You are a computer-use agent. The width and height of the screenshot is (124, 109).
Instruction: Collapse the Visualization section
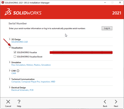coord(10,48)
